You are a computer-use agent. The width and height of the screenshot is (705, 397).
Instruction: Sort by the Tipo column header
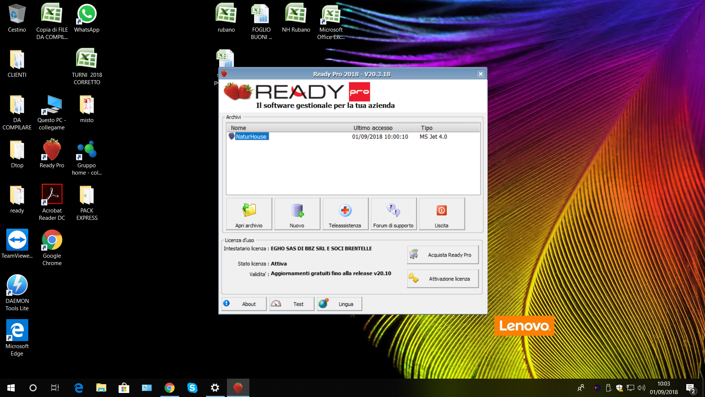pyautogui.click(x=440, y=128)
